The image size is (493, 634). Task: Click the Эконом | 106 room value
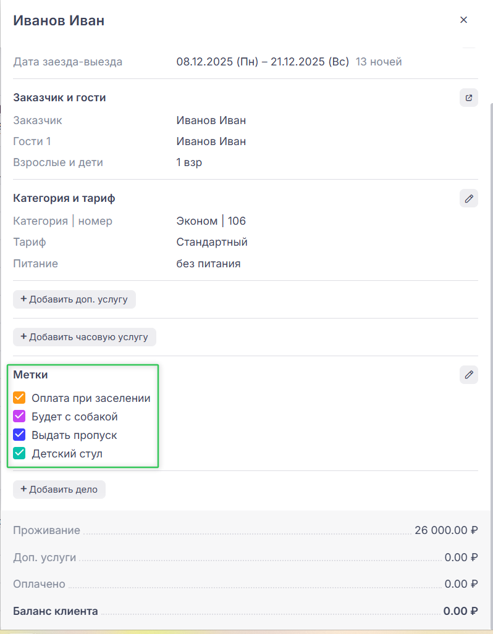pyautogui.click(x=211, y=221)
